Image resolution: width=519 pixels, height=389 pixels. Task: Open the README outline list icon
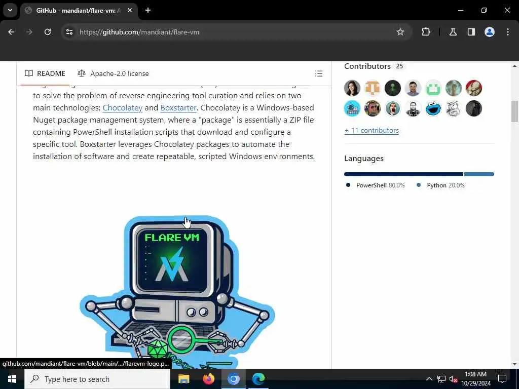click(318, 73)
